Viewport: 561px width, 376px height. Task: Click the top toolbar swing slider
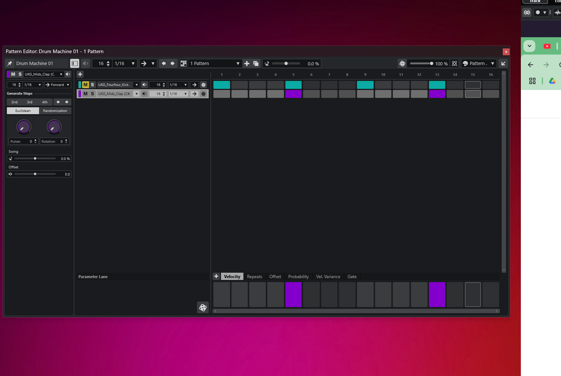[x=286, y=64]
